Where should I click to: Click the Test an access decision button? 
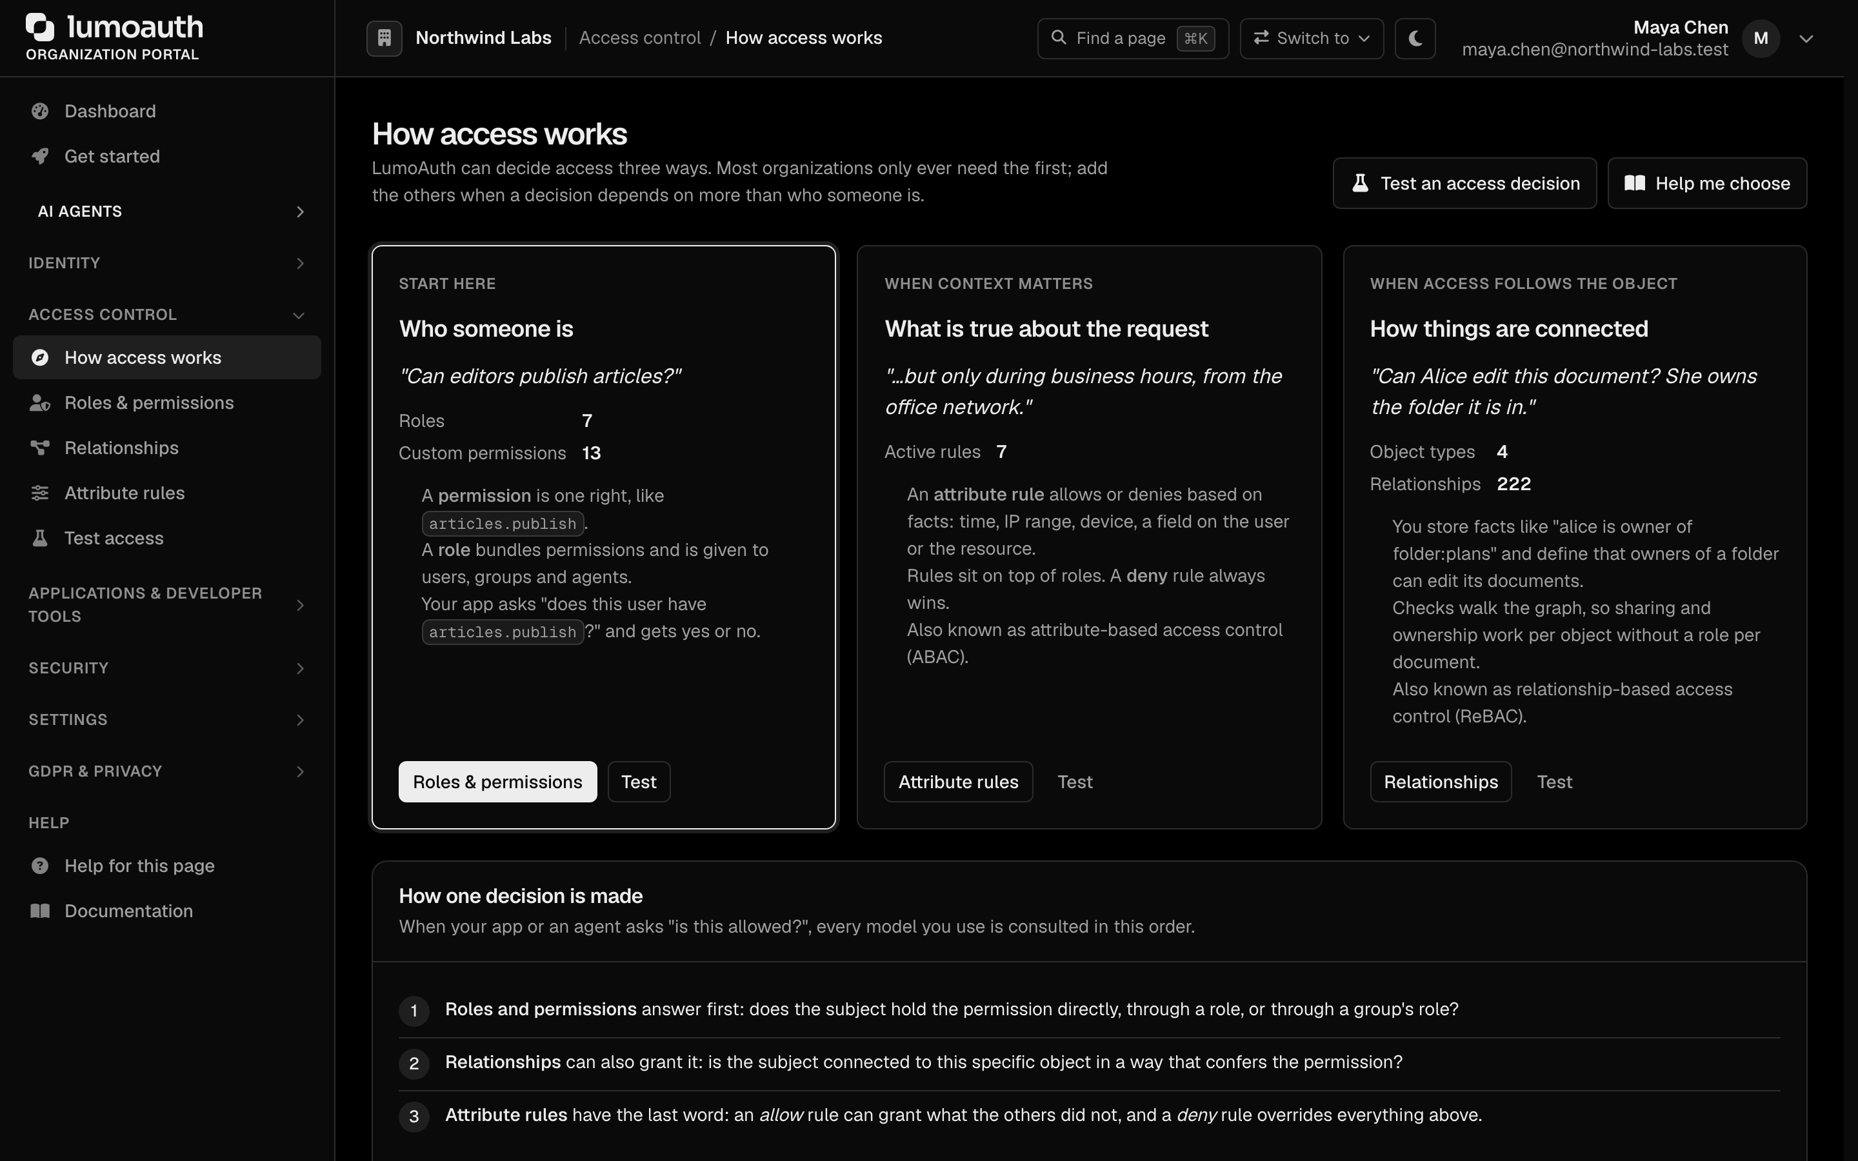1464,184
